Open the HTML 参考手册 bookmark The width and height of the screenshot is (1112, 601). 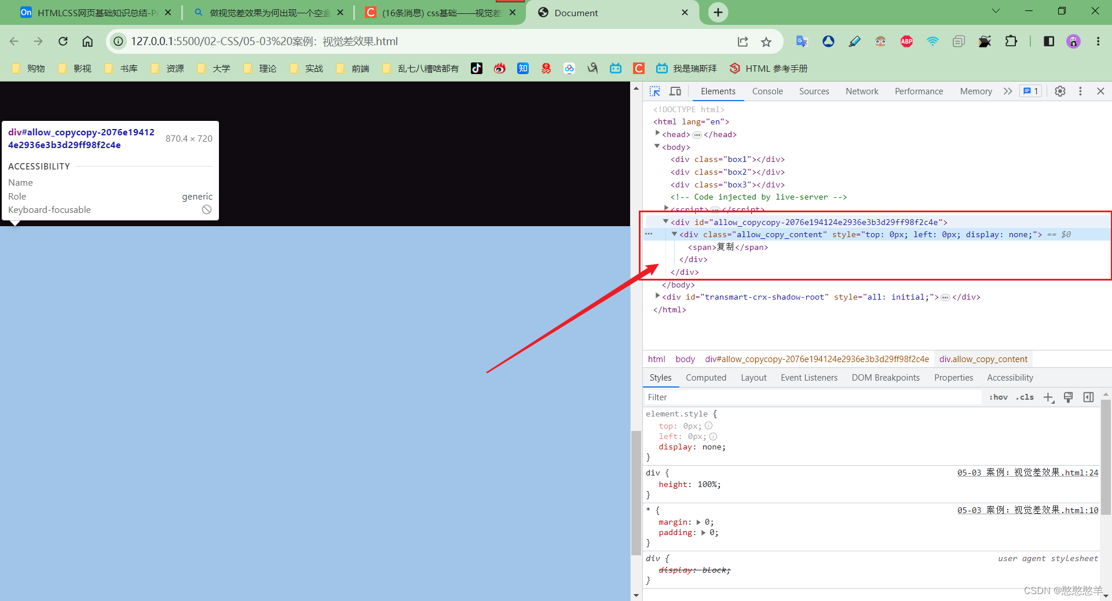769,68
